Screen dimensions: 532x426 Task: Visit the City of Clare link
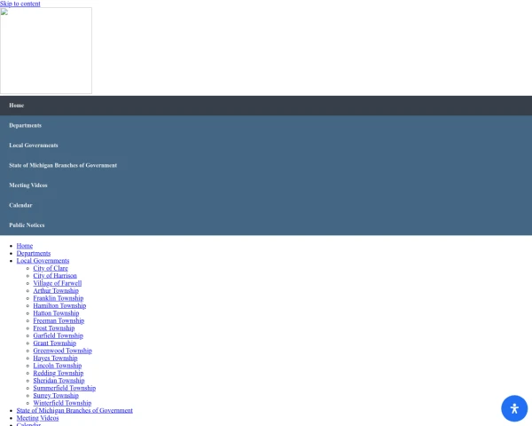pos(51,268)
